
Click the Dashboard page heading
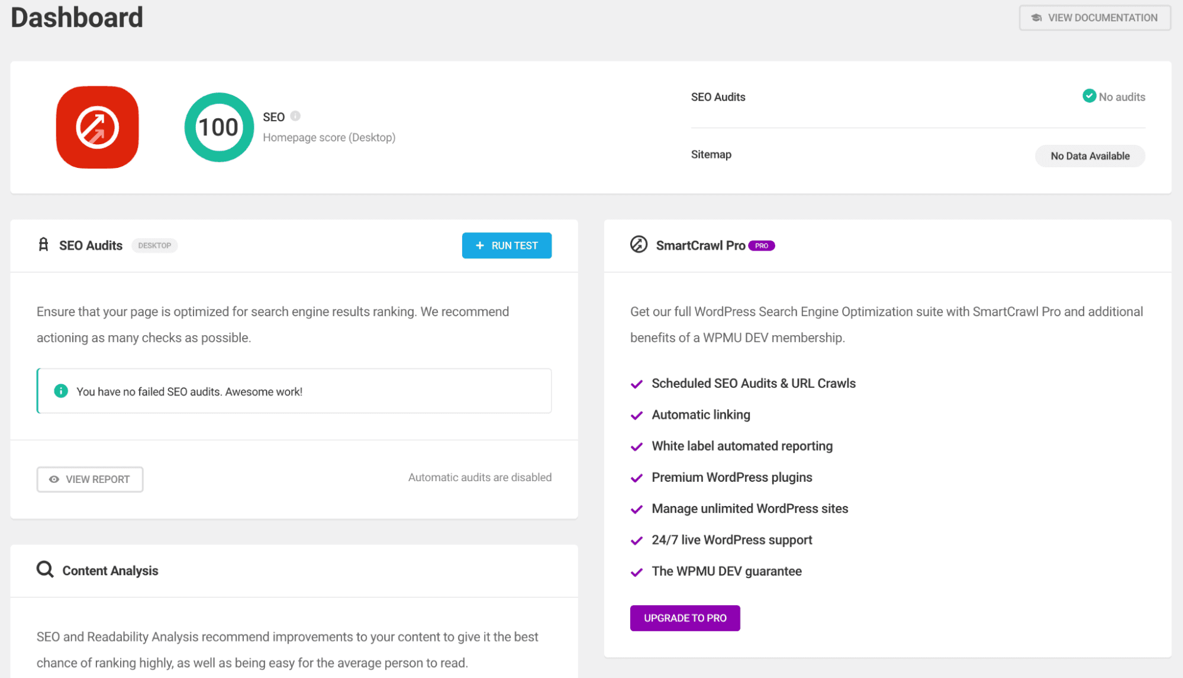pos(77,17)
